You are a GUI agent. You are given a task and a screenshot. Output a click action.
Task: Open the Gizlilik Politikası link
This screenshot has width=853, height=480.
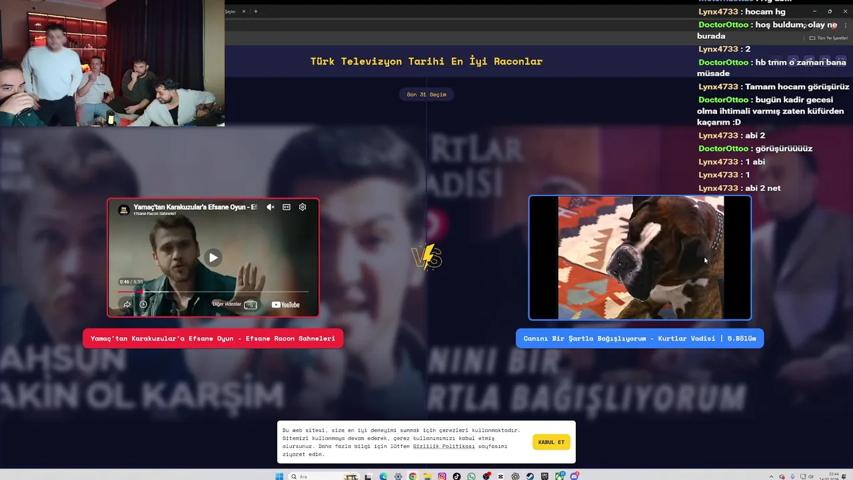click(444, 446)
